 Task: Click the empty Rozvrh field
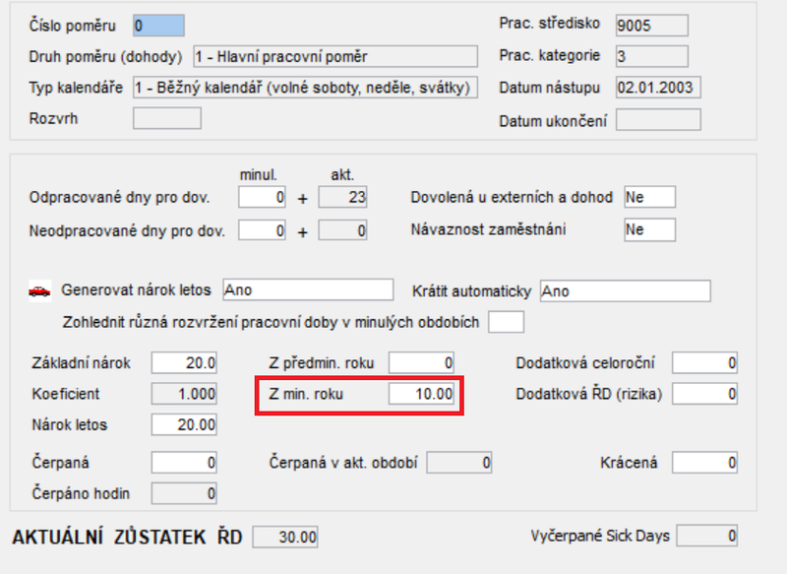coord(167,118)
